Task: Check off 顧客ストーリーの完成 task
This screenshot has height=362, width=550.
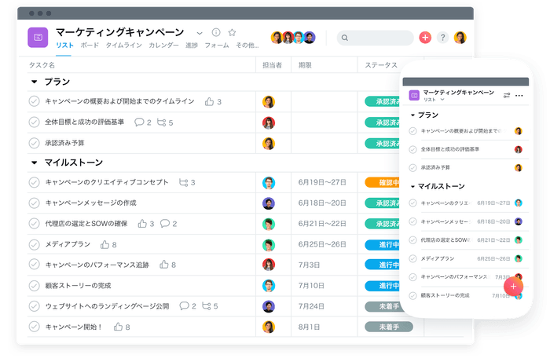Action: click(34, 286)
